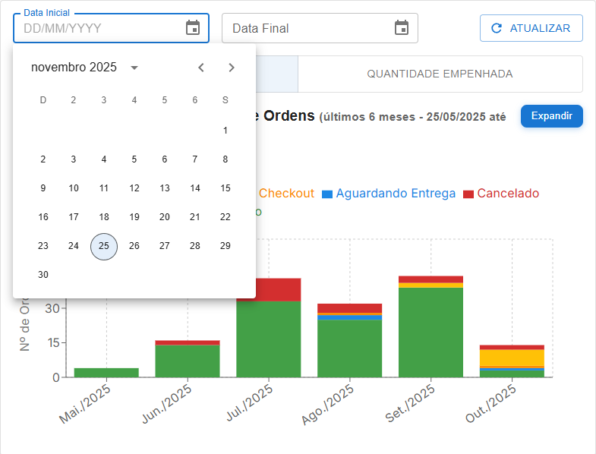Choose day 13 in calendar
Viewport: 596px width, 454px height.
(x=165, y=188)
